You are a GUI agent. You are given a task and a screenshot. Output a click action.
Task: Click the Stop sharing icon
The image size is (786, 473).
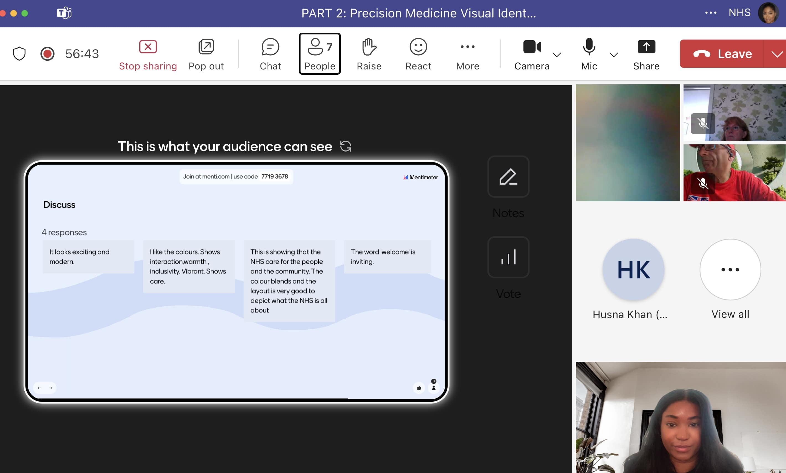pos(148,47)
